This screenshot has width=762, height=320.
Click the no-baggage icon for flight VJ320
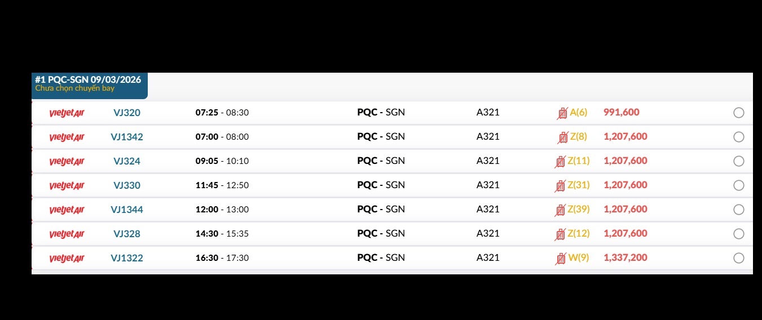[562, 113]
